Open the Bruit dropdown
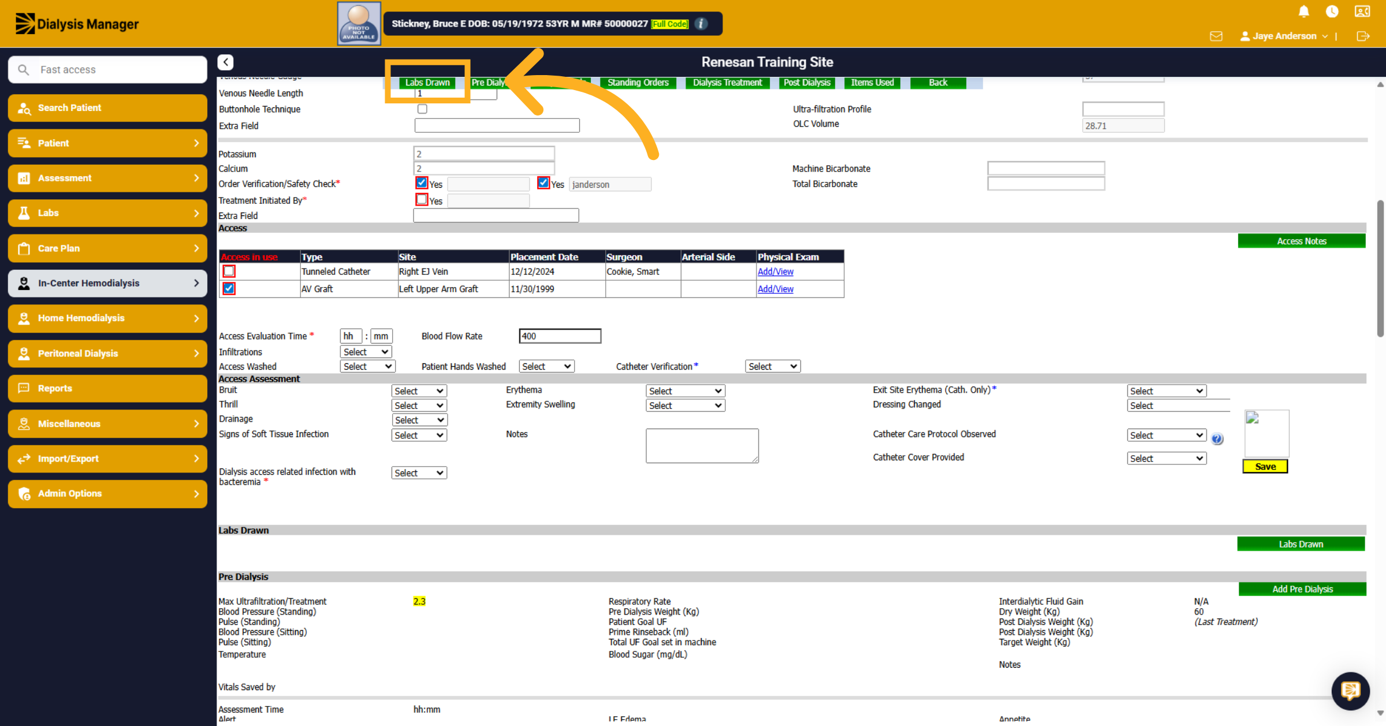 point(419,391)
